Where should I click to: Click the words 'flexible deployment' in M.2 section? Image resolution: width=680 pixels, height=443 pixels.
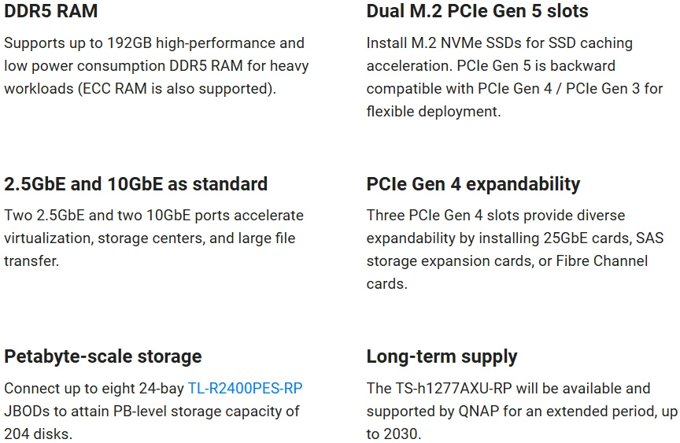[x=434, y=112]
